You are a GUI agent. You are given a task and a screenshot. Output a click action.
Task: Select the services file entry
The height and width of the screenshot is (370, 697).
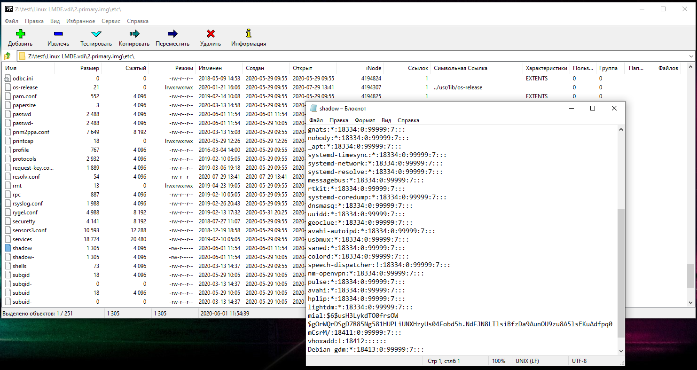22,239
